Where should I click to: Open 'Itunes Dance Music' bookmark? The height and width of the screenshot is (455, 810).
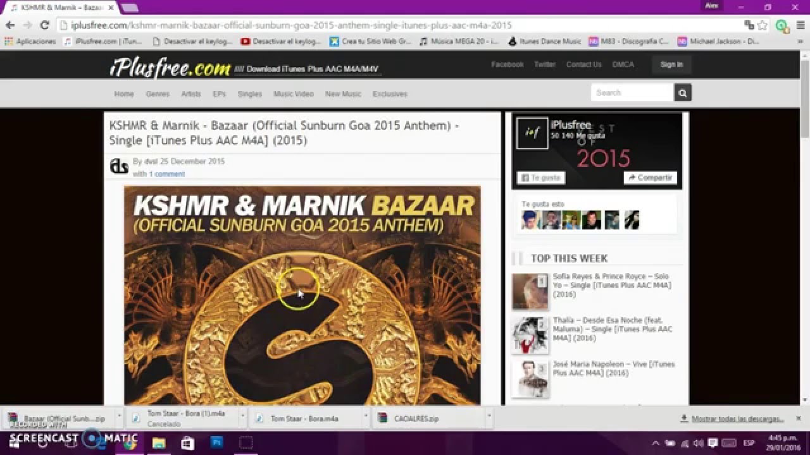click(x=544, y=42)
